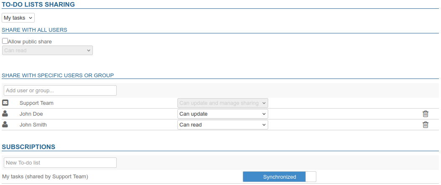Click the envelope icon beside Support Team
The width and height of the screenshot is (441, 185).
pos(5,103)
